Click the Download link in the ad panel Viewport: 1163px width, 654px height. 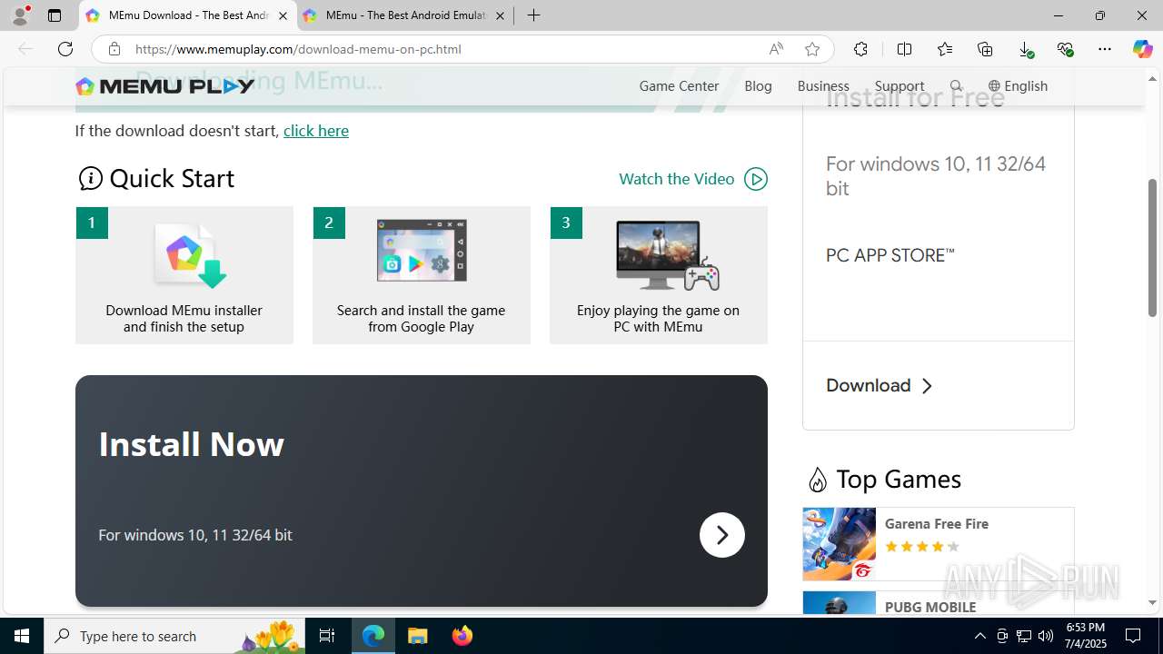point(868,385)
